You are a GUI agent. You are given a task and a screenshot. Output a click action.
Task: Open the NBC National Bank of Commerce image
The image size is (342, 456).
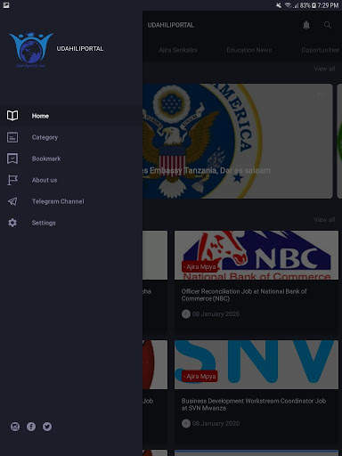256,255
